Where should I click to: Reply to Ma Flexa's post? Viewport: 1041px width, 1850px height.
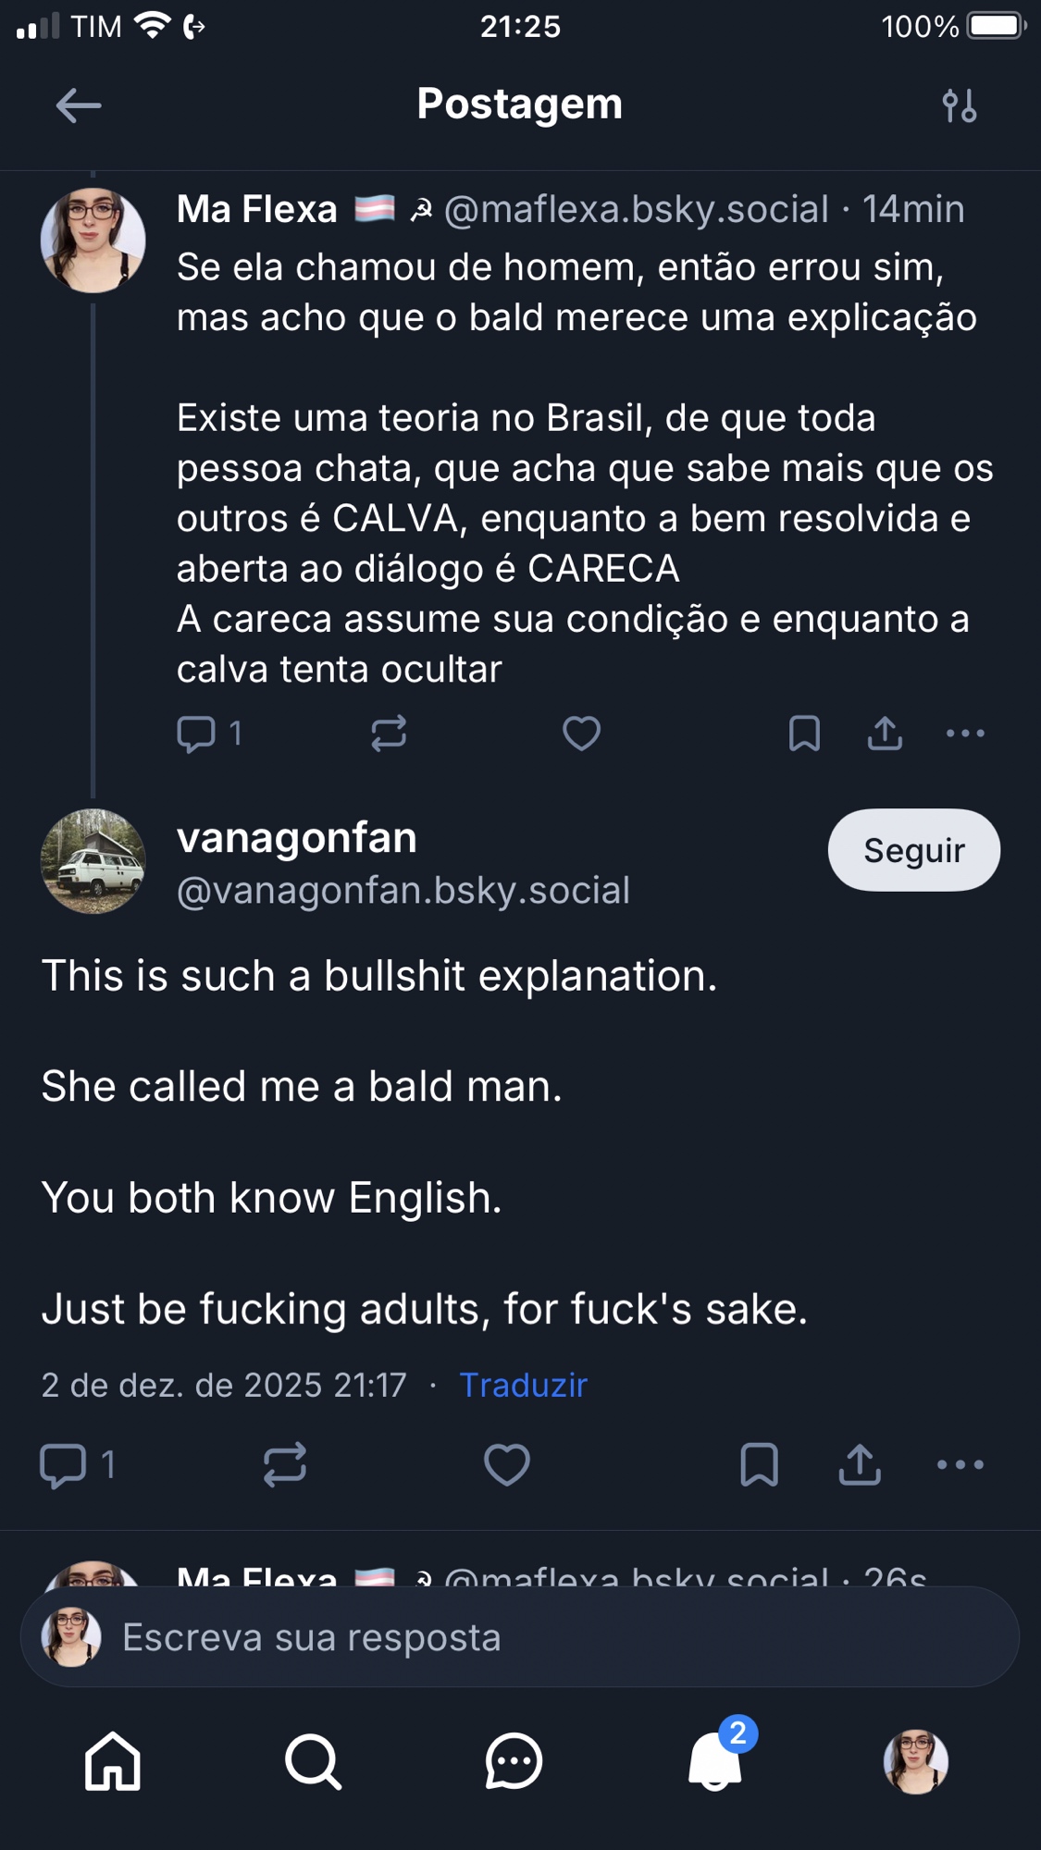pyautogui.click(x=196, y=734)
